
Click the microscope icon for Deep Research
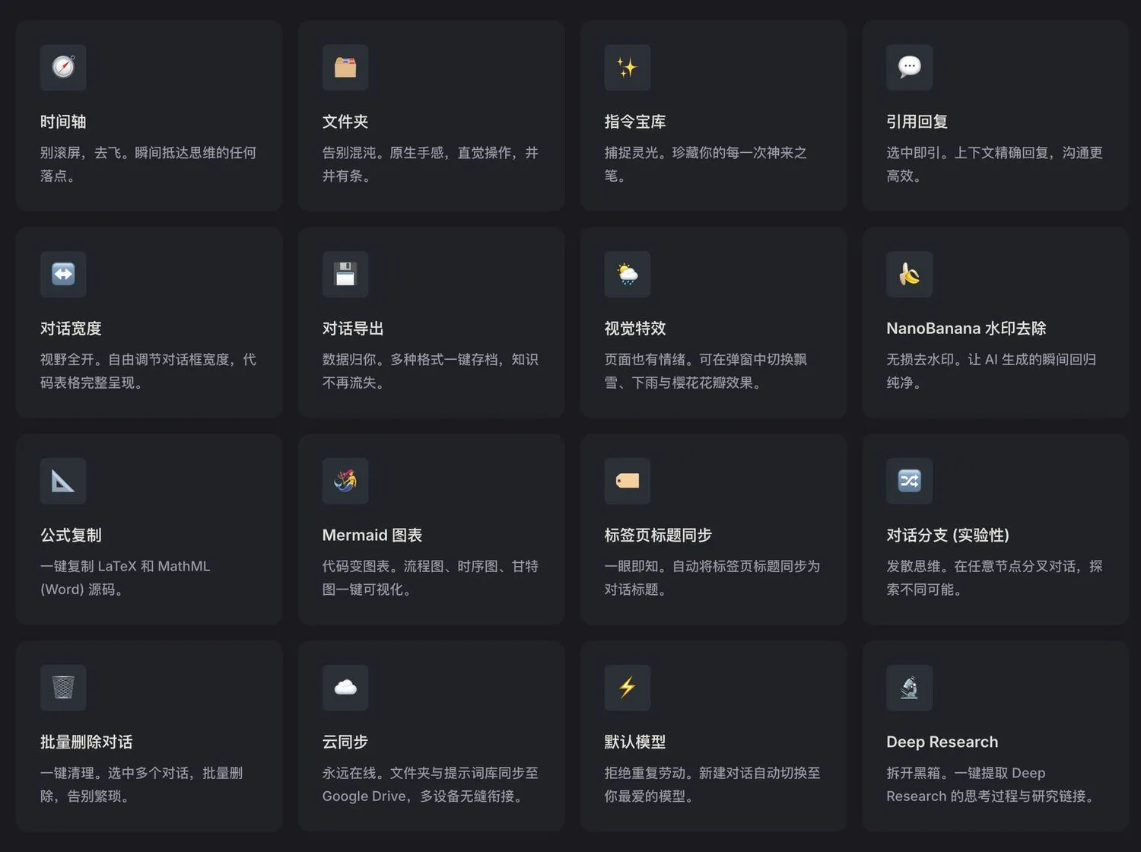(x=910, y=688)
